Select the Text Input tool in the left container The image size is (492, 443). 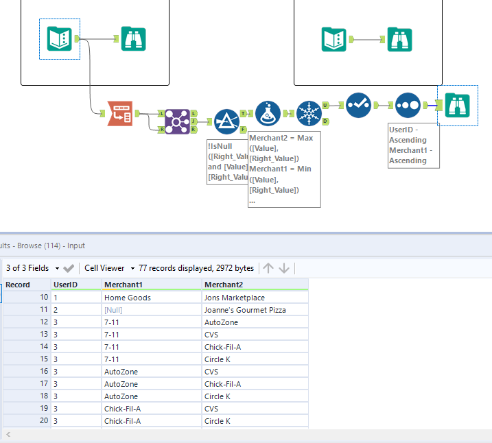pos(59,39)
